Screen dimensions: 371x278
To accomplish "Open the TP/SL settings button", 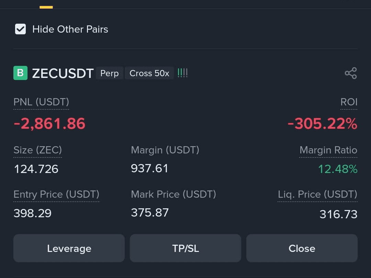I will (x=185, y=248).
